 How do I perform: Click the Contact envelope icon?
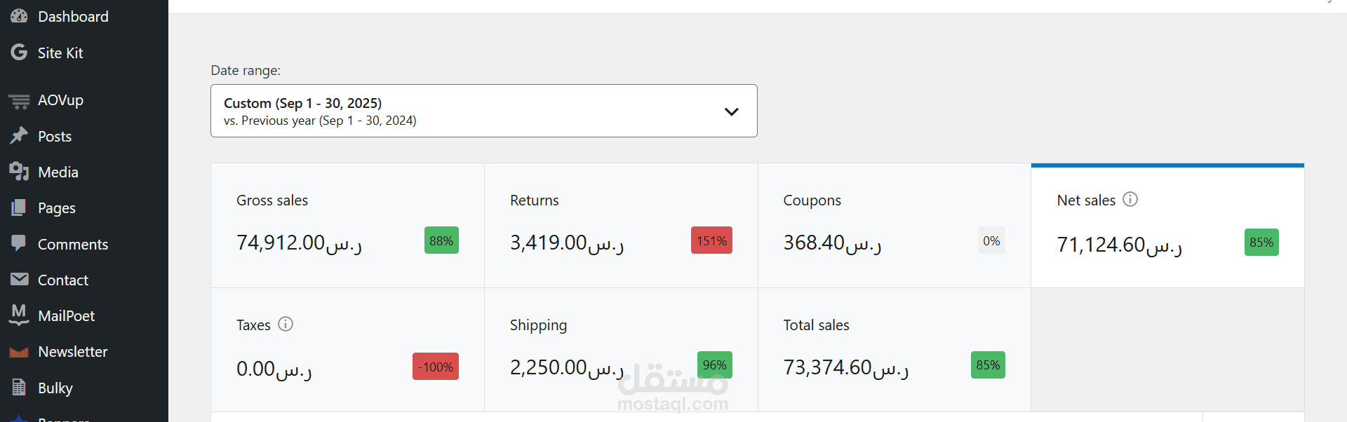(x=18, y=279)
